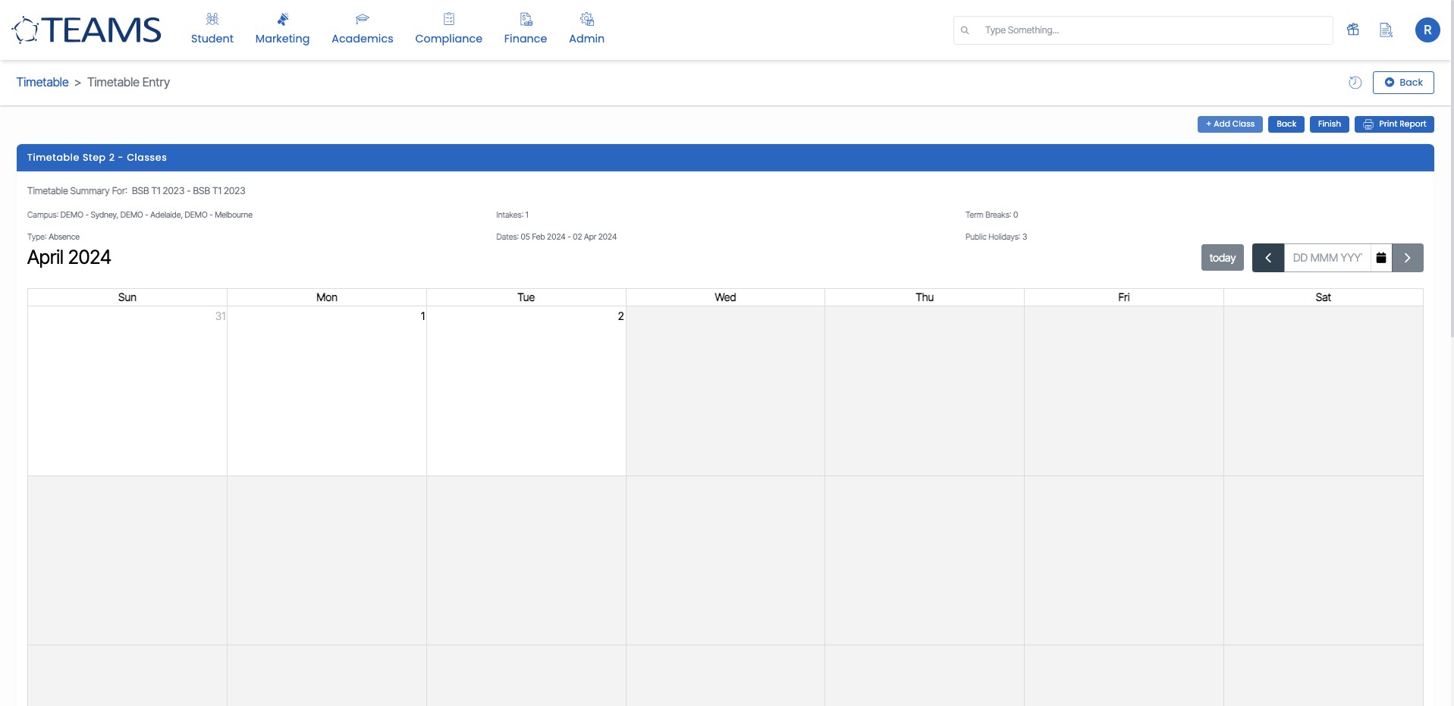Open the Admin menu
The height and width of the screenshot is (706, 1454).
tap(586, 29)
